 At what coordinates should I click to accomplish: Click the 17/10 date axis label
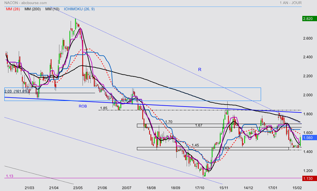[200, 188]
